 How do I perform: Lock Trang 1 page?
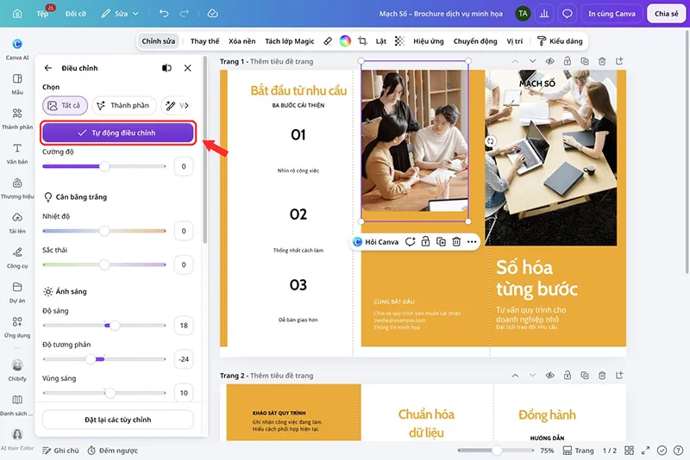tap(568, 61)
